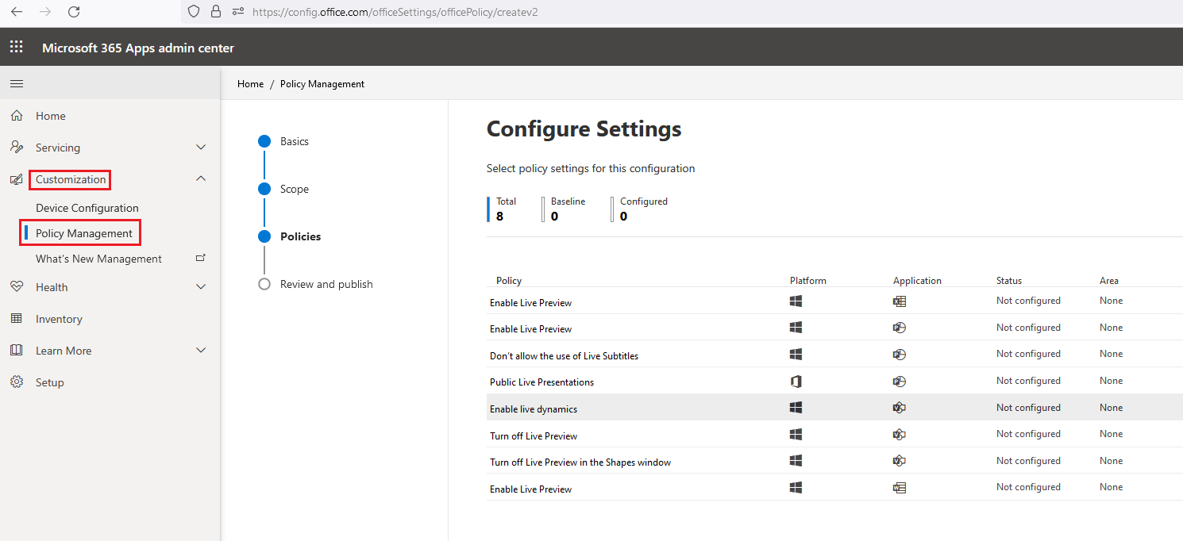The image size is (1183, 541).
Task: Filter by Total 8 policies
Action: [503, 209]
